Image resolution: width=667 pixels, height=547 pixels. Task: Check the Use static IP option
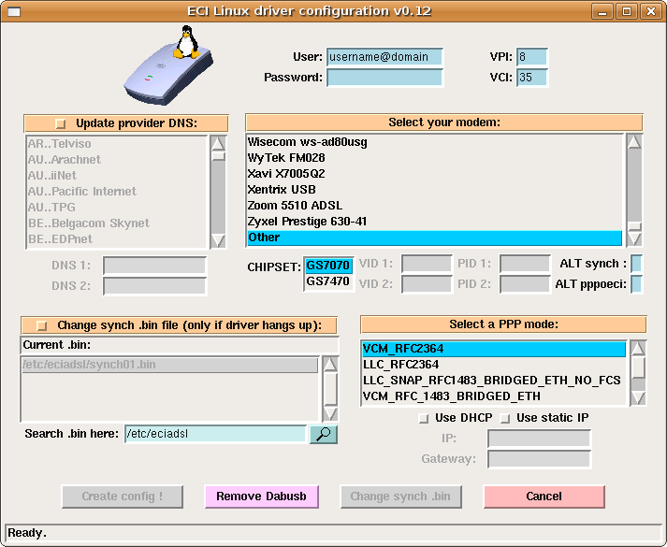[504, 417]
